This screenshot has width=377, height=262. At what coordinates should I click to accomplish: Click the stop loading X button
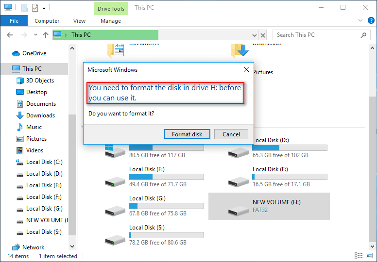(263, 35)
